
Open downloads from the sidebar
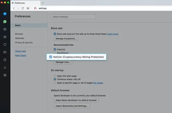[x=5, y=67]
